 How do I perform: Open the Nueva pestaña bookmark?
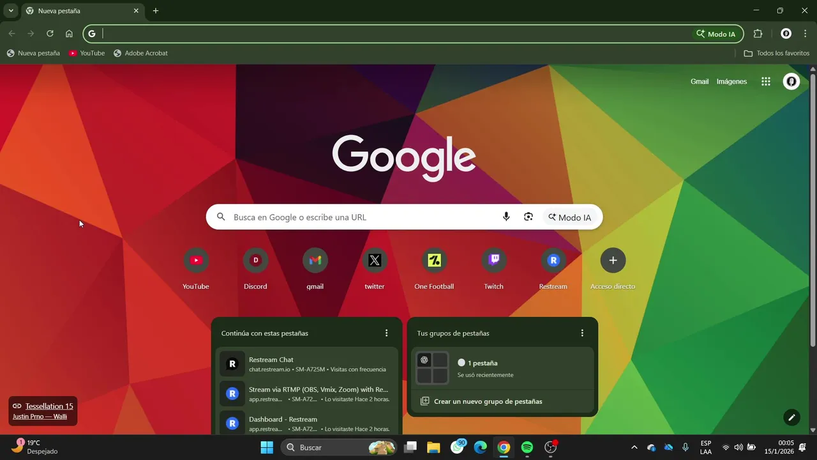(x=33, y=53)
